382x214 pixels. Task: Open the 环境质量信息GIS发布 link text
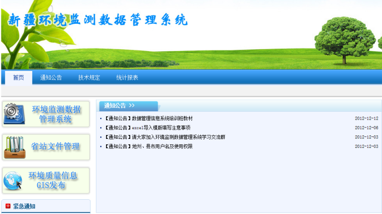[x=52, y=180]
